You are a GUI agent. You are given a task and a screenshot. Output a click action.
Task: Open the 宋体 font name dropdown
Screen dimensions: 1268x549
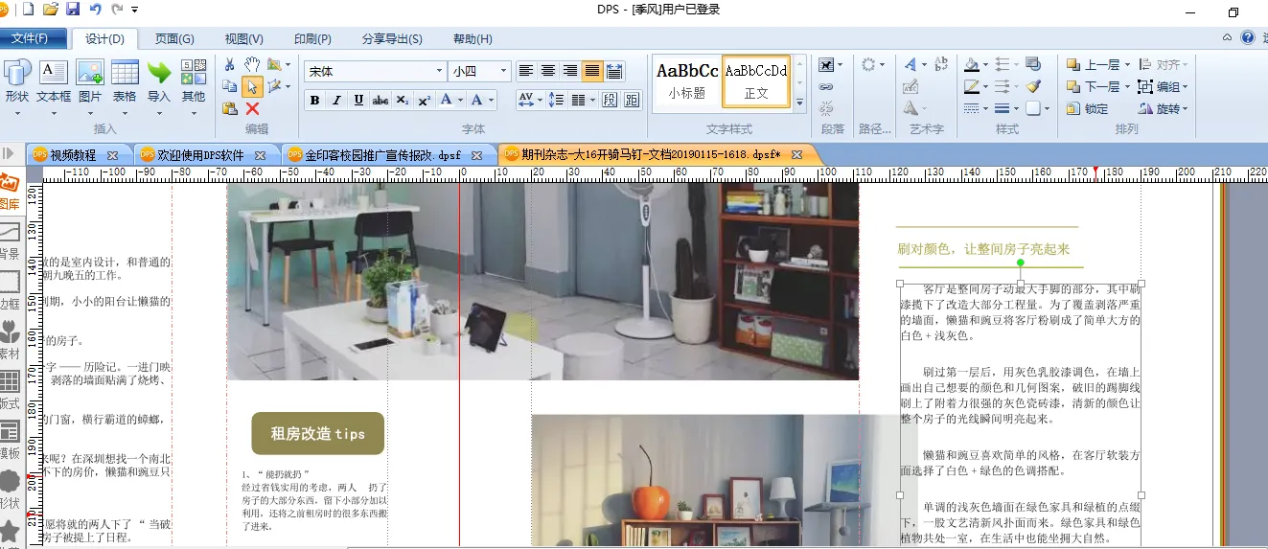tap(440, 71)
